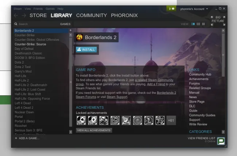Switch to the COMMUNITY tab

point(92,15)
